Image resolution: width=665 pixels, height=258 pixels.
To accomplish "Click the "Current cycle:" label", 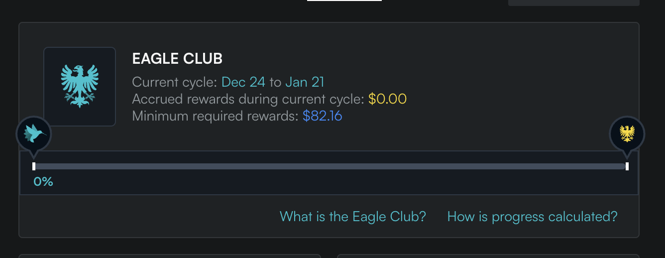I will [x=175, y=82].
